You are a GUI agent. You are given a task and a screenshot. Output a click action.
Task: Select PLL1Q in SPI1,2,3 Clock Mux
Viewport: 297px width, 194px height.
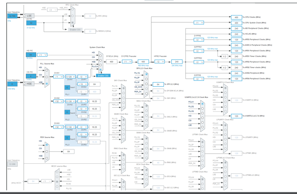coord(146,74)
